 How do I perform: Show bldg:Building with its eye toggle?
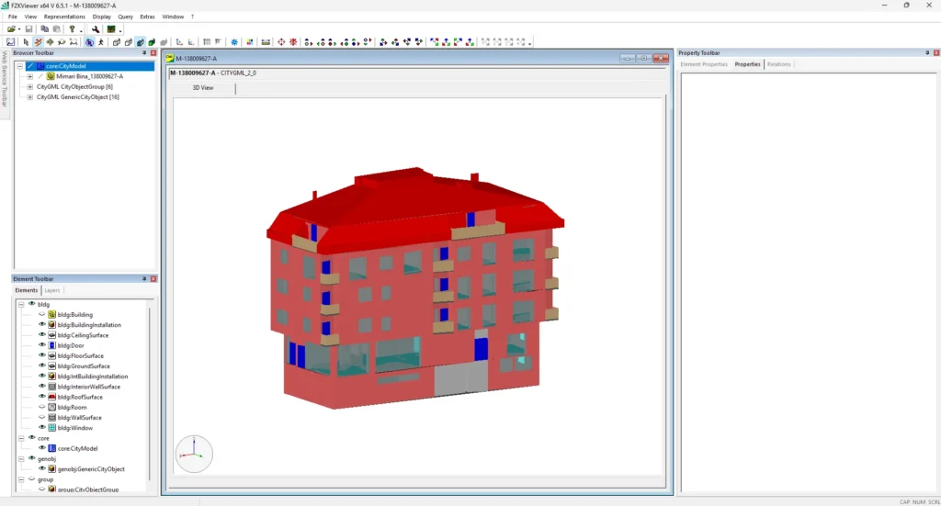tap(42, 314)
